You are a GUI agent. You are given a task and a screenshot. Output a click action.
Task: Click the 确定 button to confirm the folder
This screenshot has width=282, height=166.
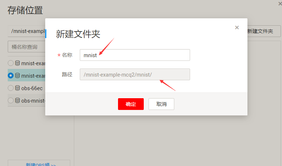(131, 104)
